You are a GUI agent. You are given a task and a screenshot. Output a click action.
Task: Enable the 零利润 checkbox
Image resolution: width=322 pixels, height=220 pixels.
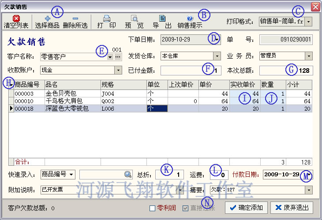(153, 208)
